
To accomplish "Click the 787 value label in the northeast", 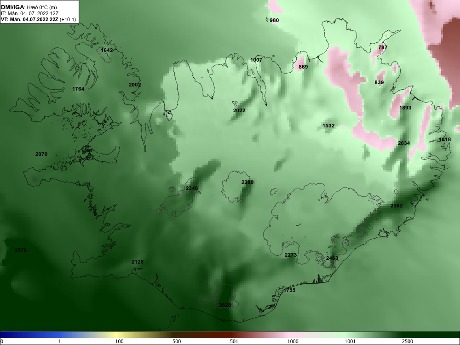I will click(x=383, y=47).
